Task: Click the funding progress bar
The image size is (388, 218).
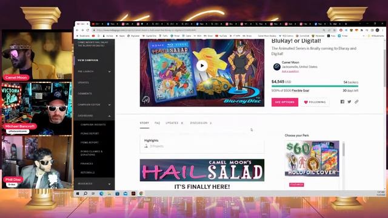Action: coord(315,86)
